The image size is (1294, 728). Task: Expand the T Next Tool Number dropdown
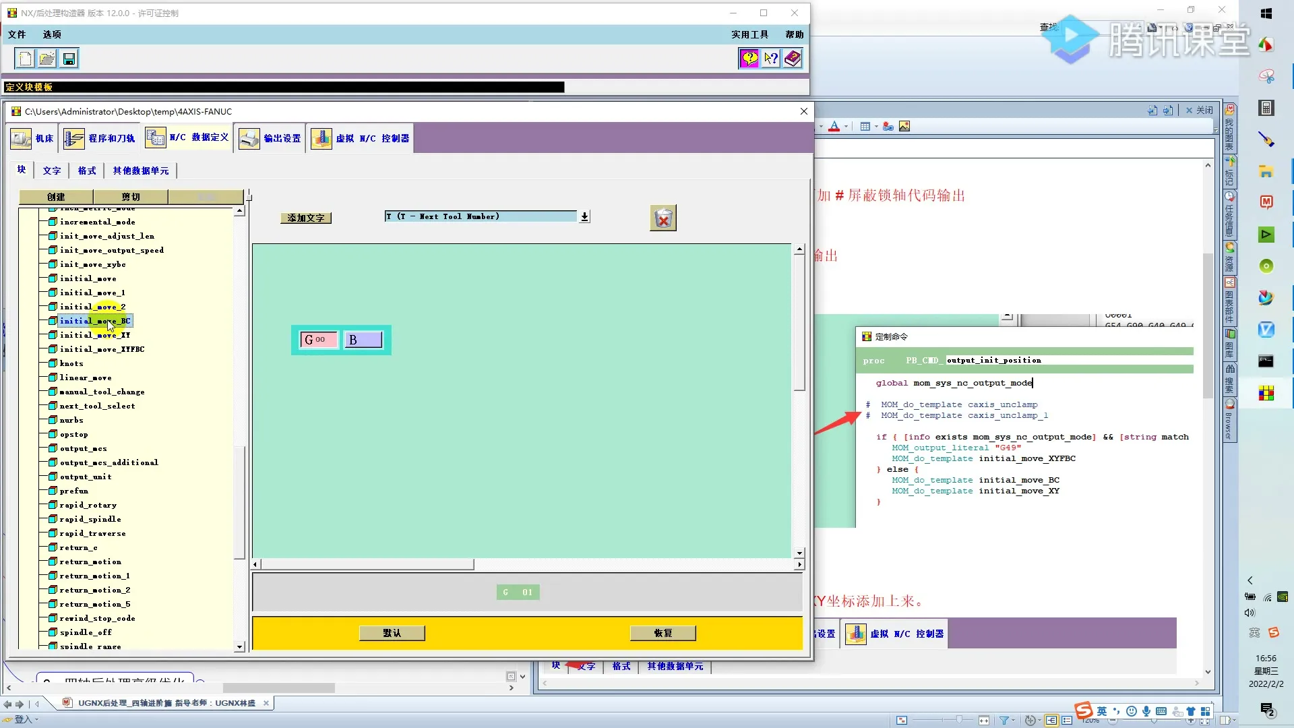[x=584, y=216]
